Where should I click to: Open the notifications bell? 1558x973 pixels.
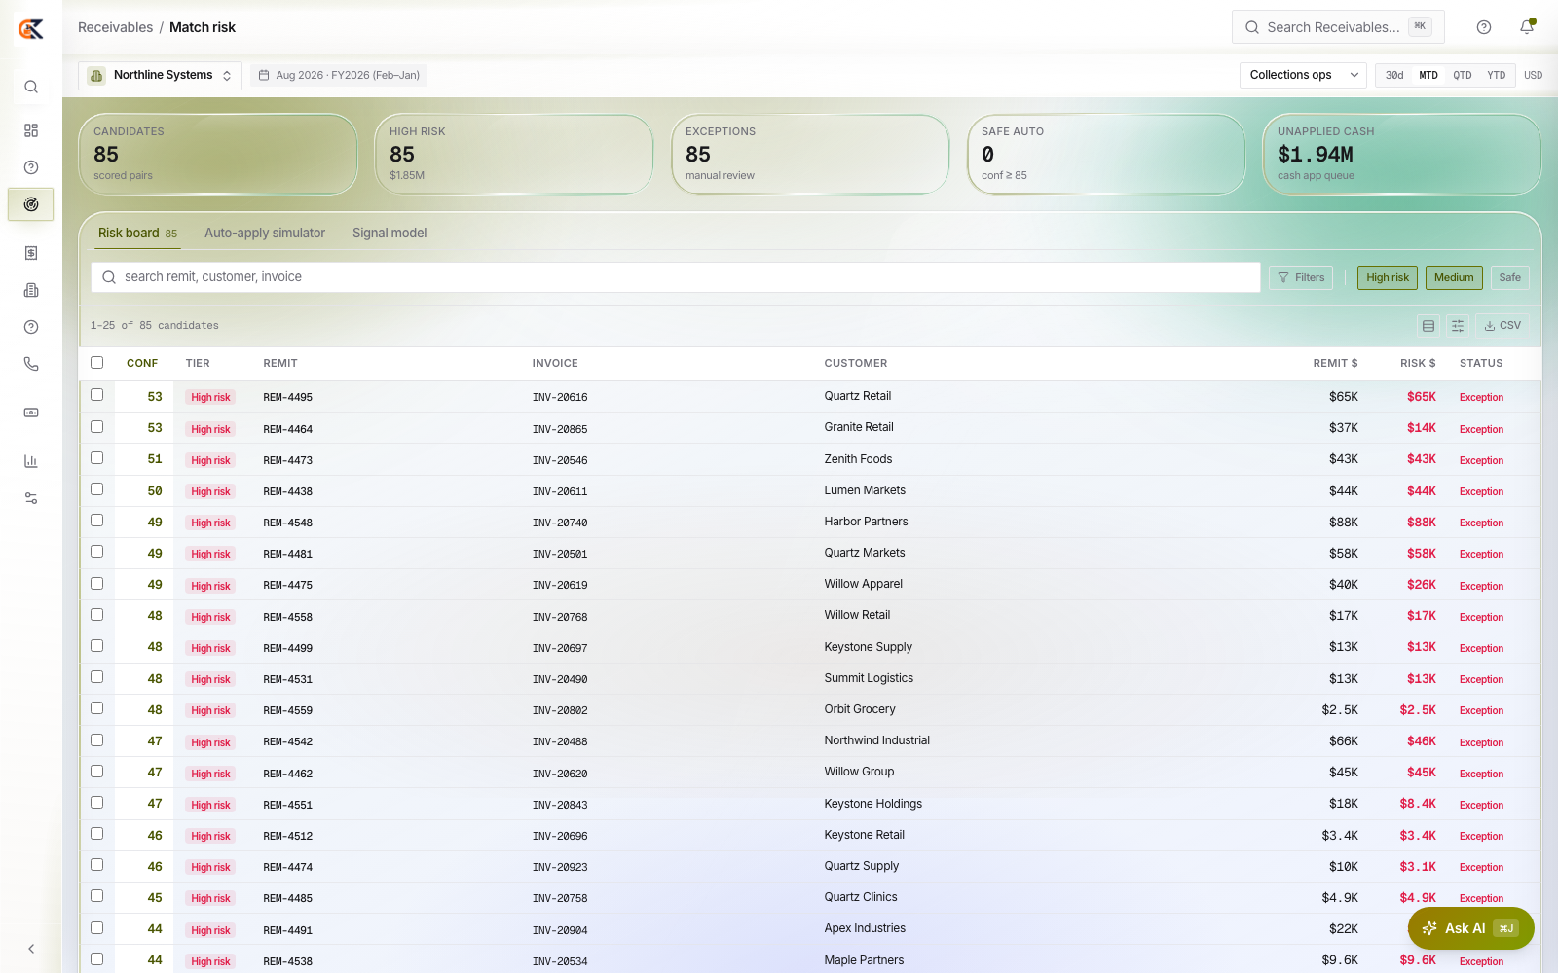(x=1527, y=27)
